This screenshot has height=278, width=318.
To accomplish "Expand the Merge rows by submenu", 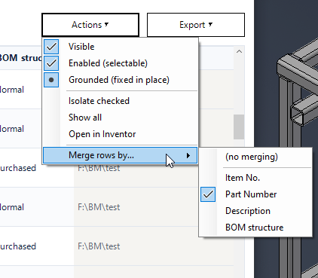I will (120, 155).
